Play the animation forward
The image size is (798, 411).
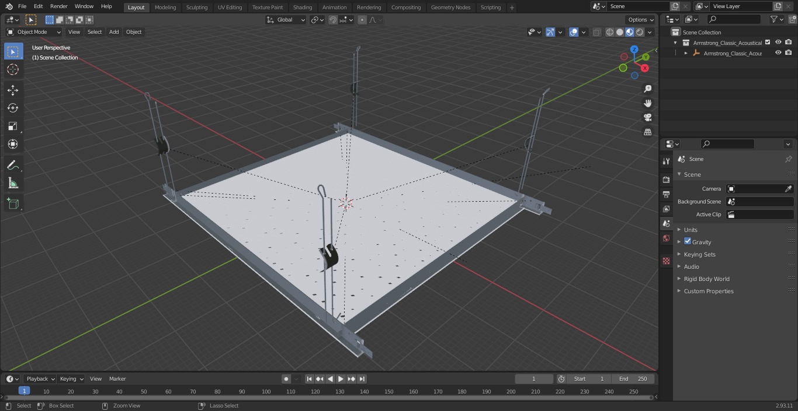pyautogui.click(x=341, y=379)
